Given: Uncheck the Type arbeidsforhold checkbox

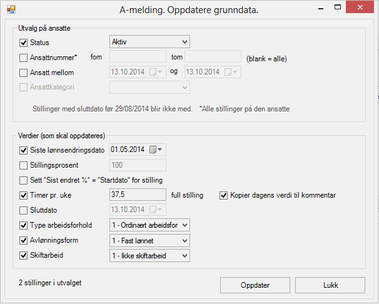Looking at the screenshot, I should [x=24, y=225].
